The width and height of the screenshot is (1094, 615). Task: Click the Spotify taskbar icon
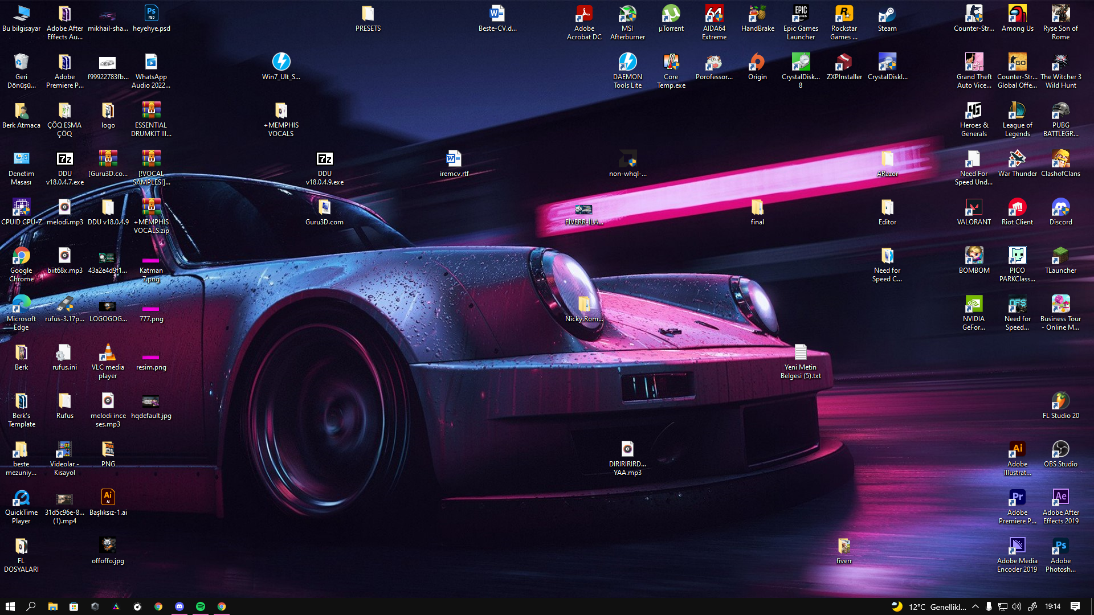point(201,606)
